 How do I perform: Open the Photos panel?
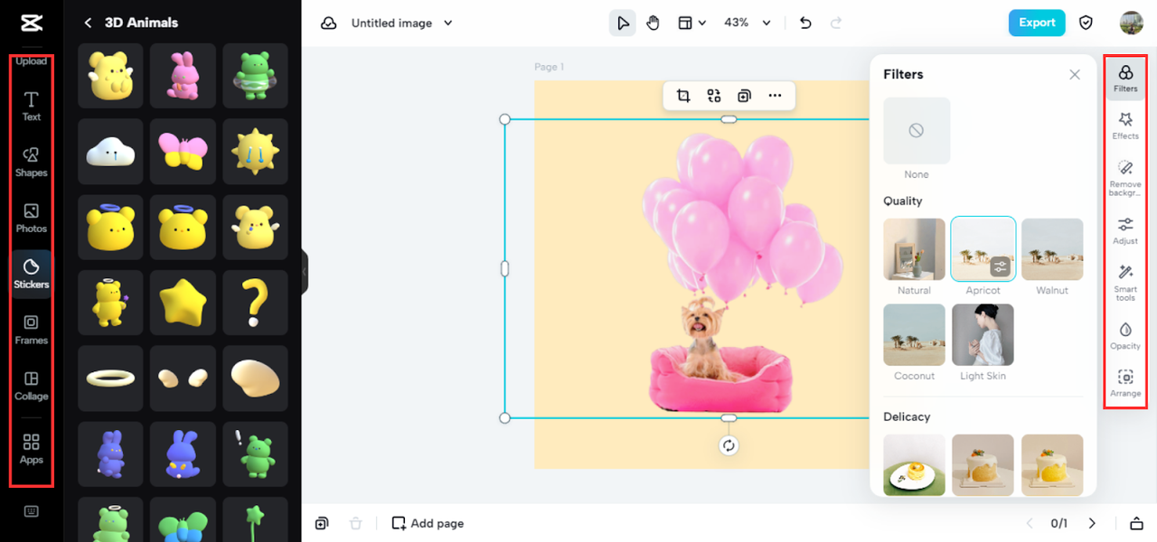(32, 218)
